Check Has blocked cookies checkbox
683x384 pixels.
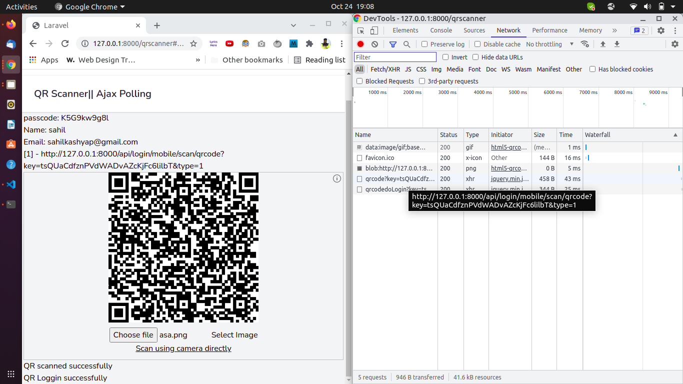[x=592, y=69]
